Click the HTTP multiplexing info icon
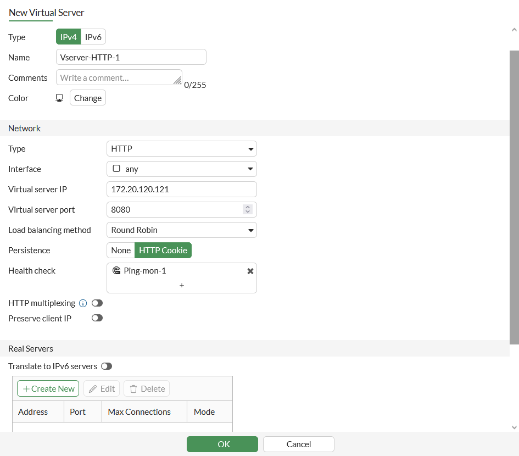The height and width of the screenshot is (456, 519). click(x=83, y=303)
